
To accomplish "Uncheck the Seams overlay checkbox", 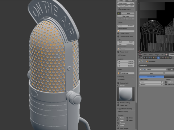I will click(x=119, y=126).
